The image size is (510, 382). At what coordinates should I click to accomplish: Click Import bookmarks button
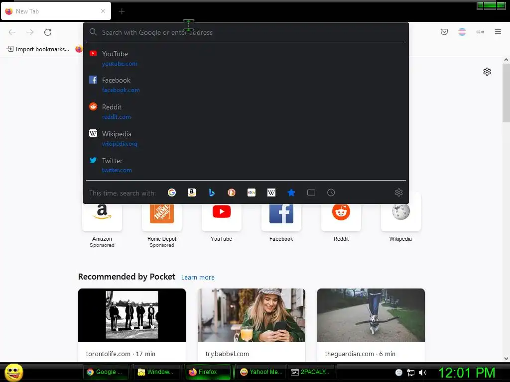(x=38, y=49)
